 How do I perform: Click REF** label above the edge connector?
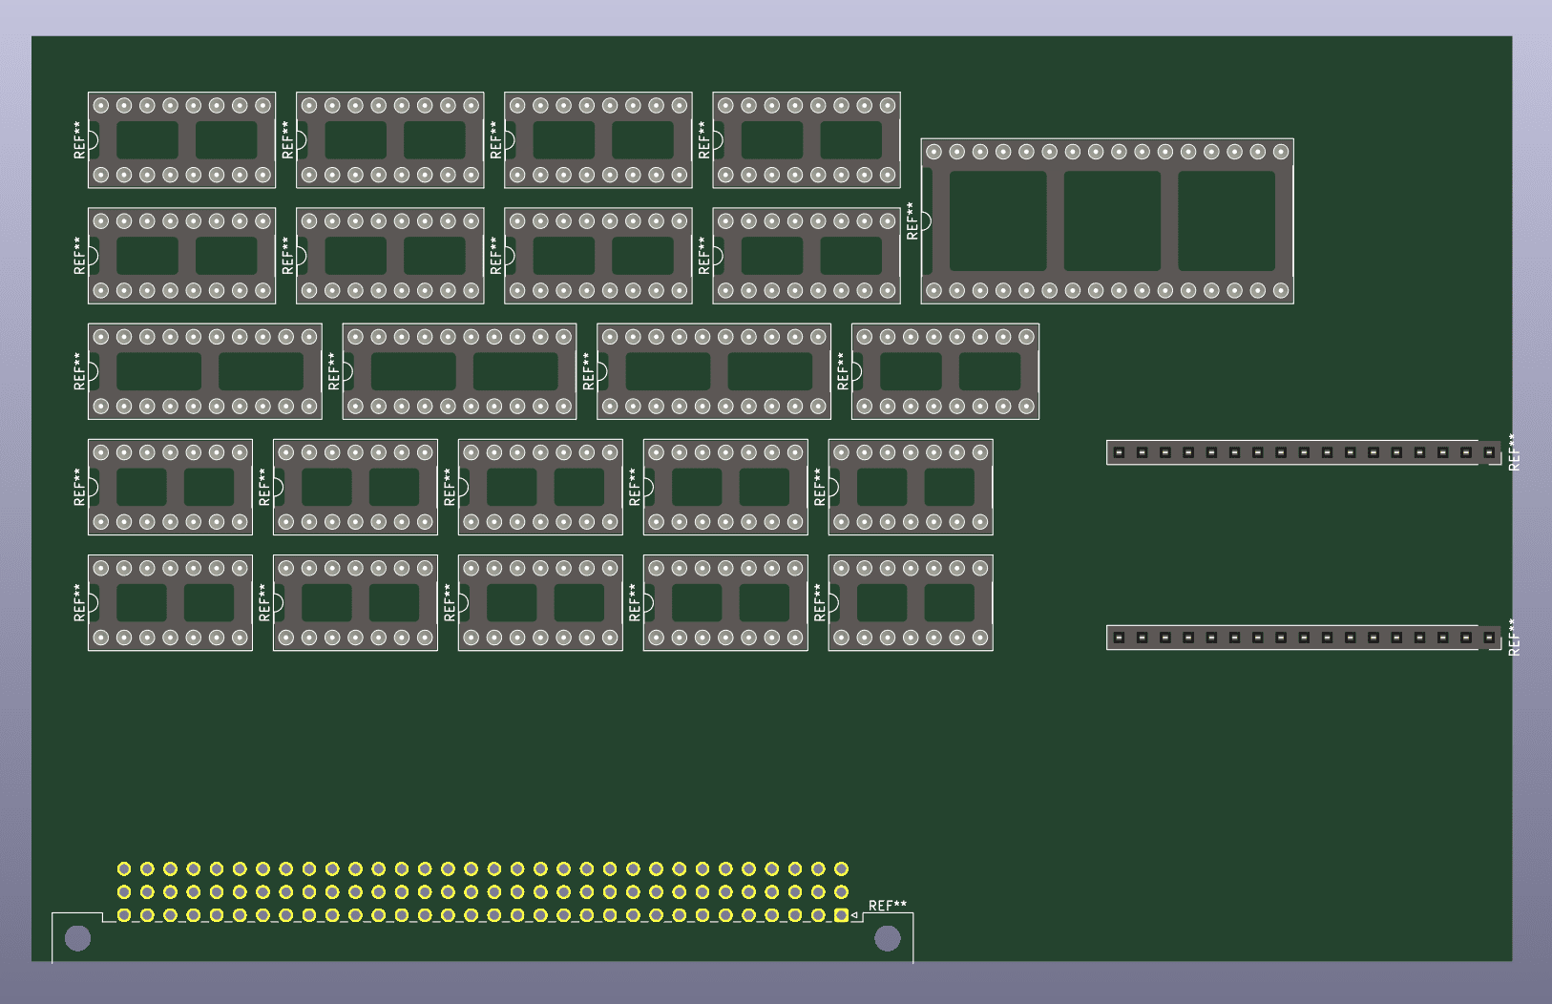pos(888,906)
